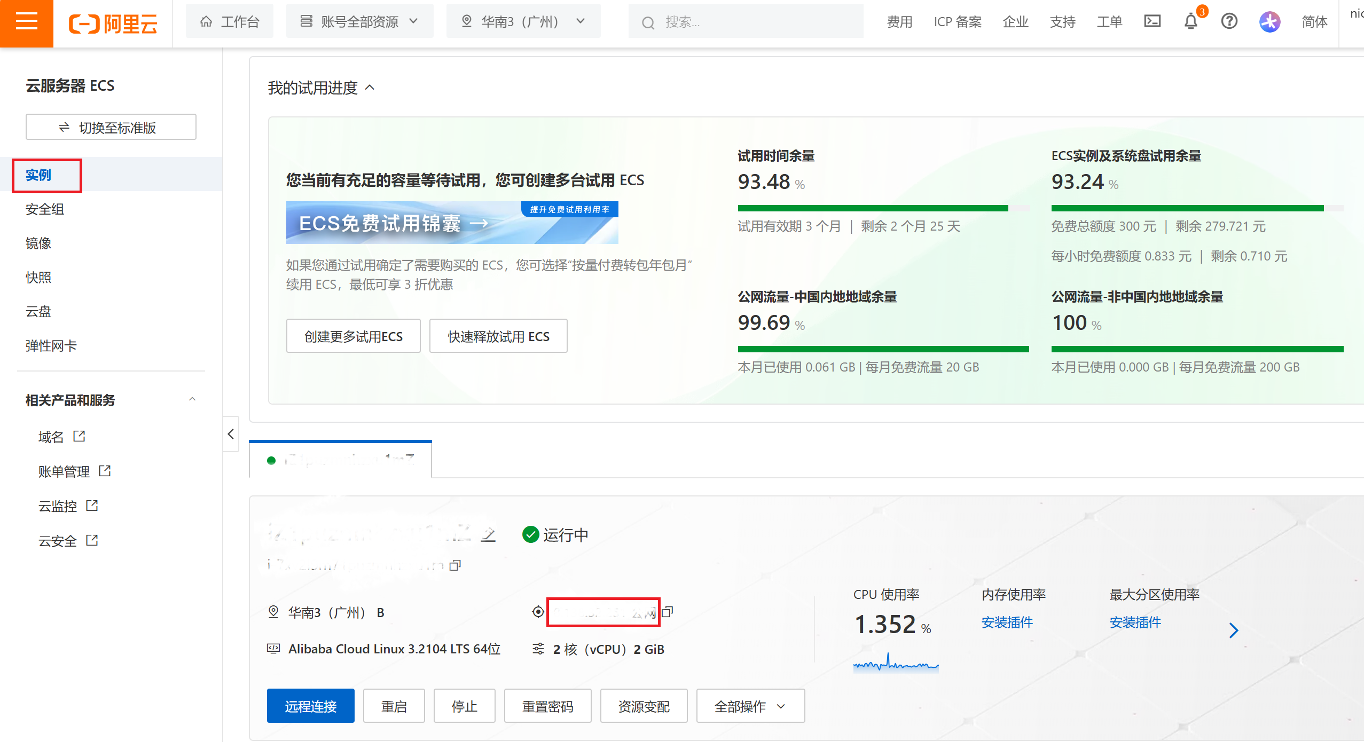
Task: Open 华南3（广州） region dropdown
Action: coord(523,21)
